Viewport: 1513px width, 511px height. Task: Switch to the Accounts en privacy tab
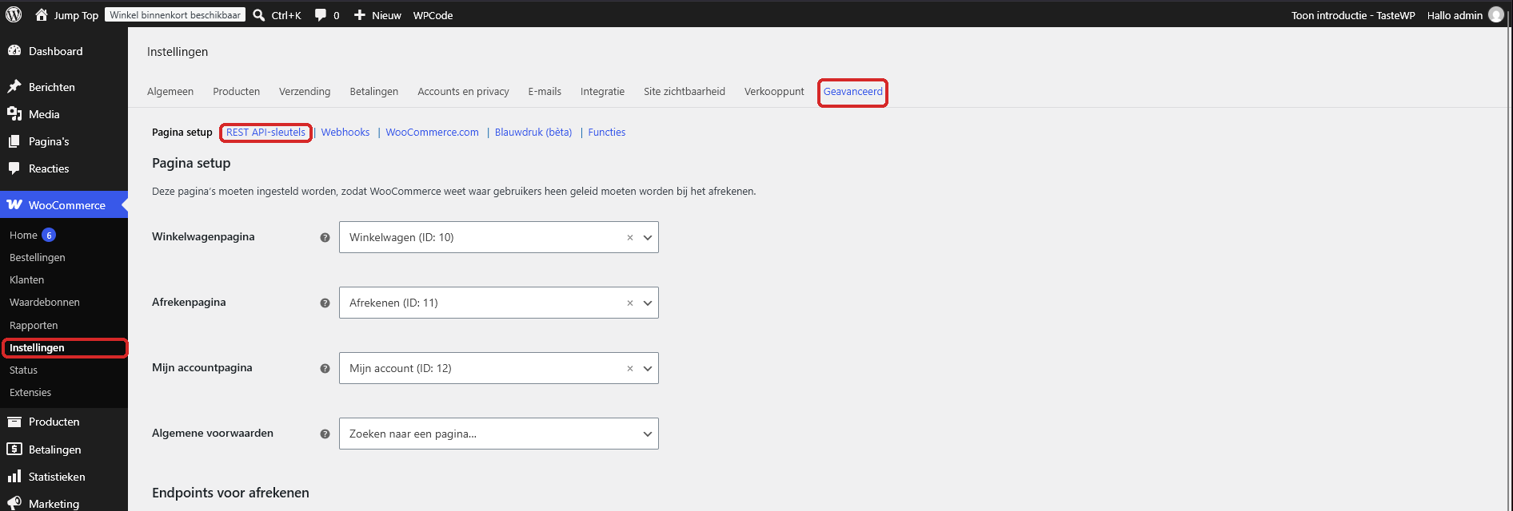pyautogui.click(x=463, y=91)
